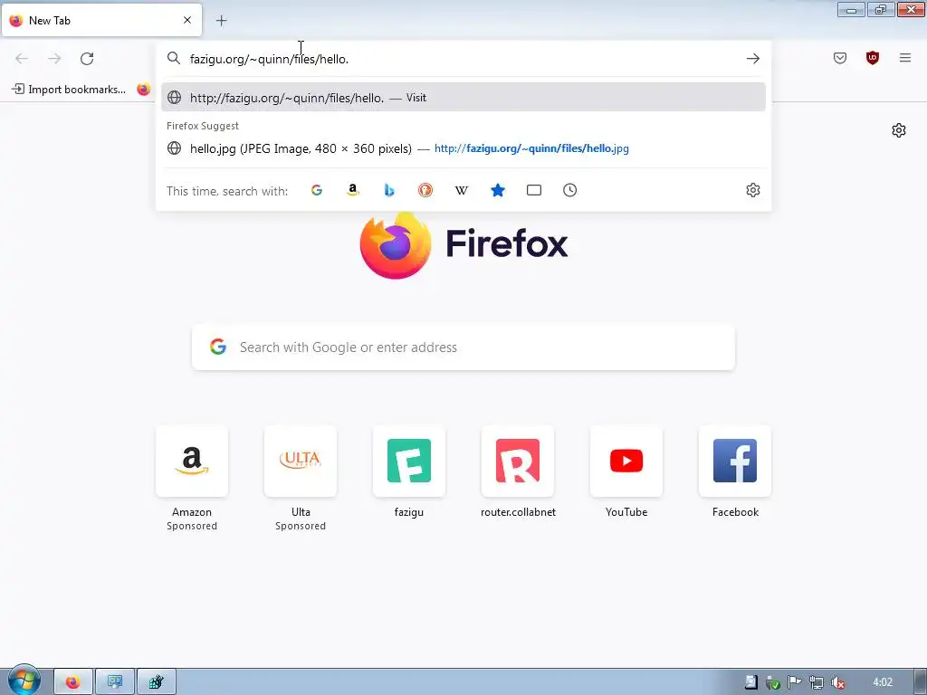Open the Firefox application menu

pos(905,58)
